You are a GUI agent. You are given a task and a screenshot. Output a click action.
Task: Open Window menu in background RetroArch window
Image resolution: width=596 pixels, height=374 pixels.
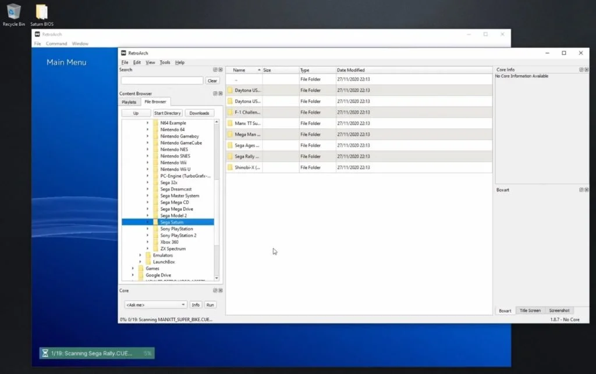pyautogui.click(x=80, y=44)
